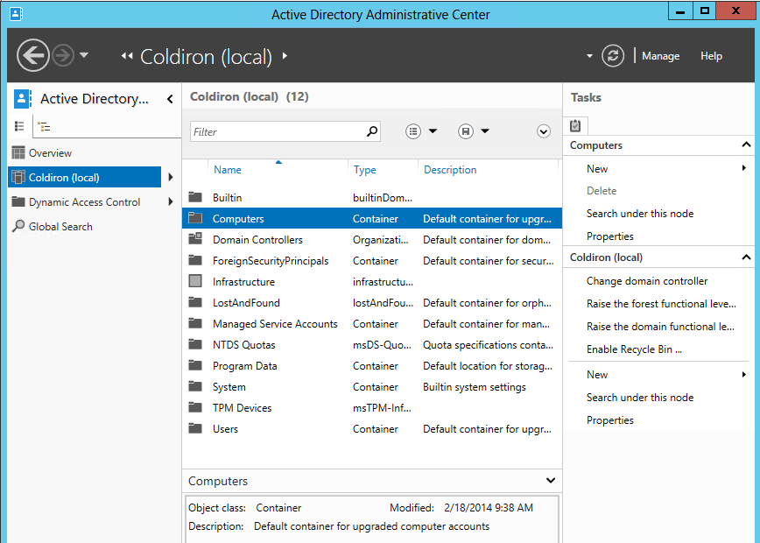Click the Domain Controllers OU icon
Image resolution: width=760 pixels, height=543 pixels.
[195, 239]
